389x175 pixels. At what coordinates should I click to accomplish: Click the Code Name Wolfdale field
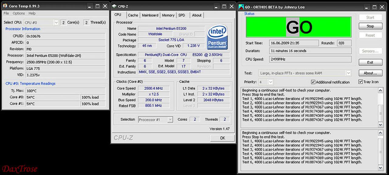(155, 34)
